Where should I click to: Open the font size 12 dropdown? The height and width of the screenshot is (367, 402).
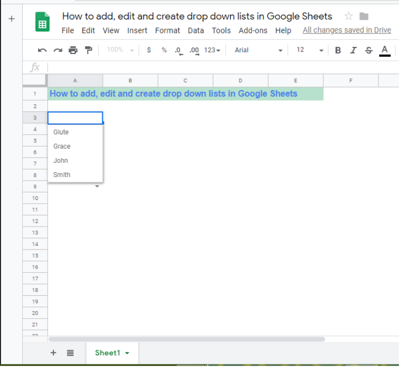coord(310,50)
